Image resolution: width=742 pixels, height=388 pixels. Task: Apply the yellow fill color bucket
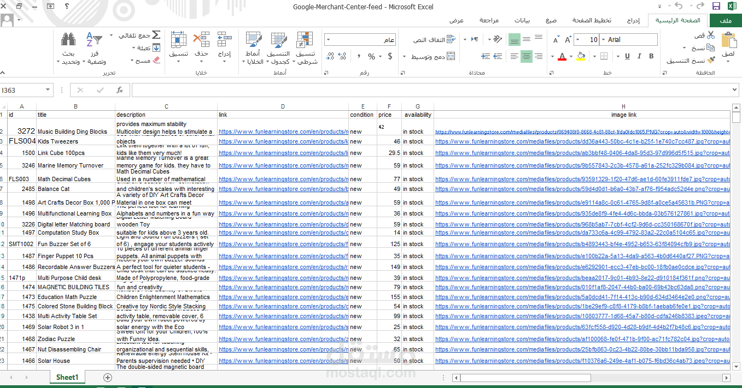[x=581, y=56]
